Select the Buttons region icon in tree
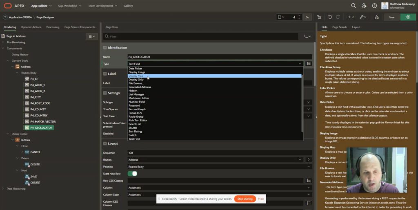 (17, 140)
